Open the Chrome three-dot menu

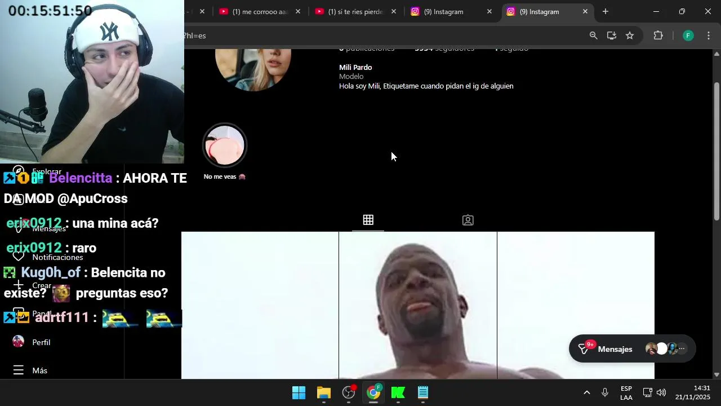pos(709,36)
